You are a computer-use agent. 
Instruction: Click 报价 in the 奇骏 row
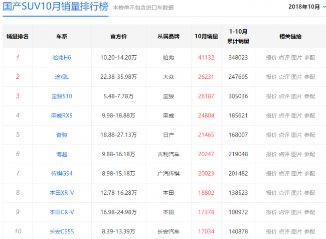pyautogui.click(x=271, y=135)
